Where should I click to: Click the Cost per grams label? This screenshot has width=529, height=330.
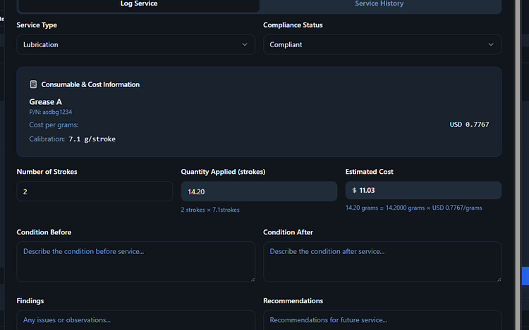54,125
